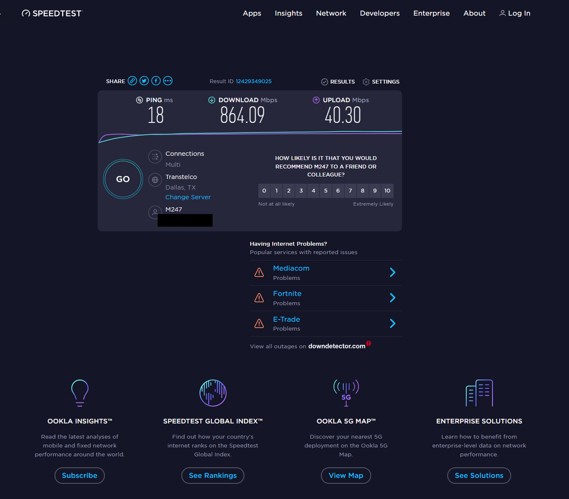Click the Log In text link
Screen dimensions: 569x499
pyautogui.click(x=519, y=13)
